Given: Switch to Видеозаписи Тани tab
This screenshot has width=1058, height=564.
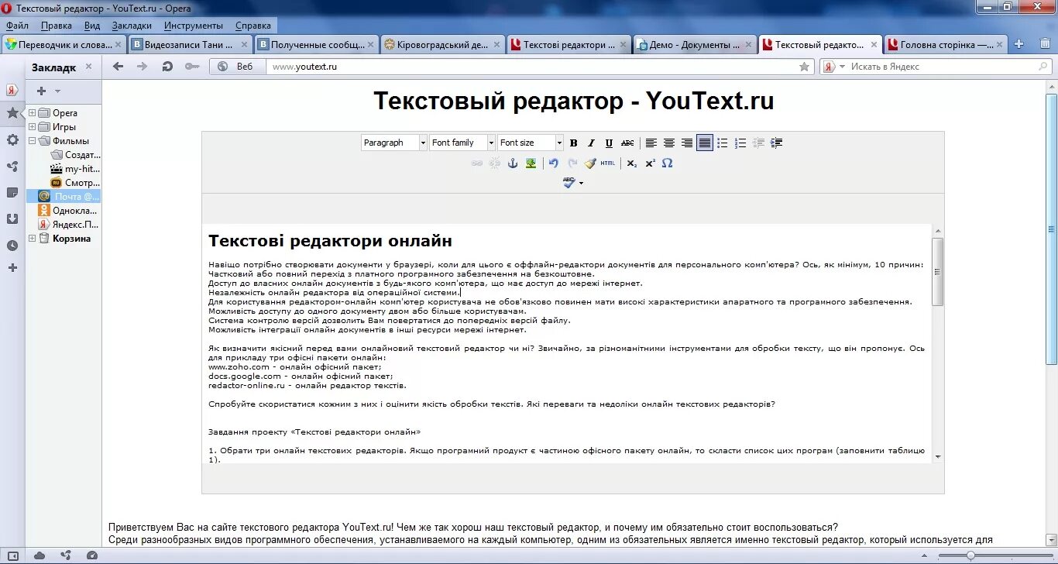Looking at the screenshot, I should pos(191,45).
